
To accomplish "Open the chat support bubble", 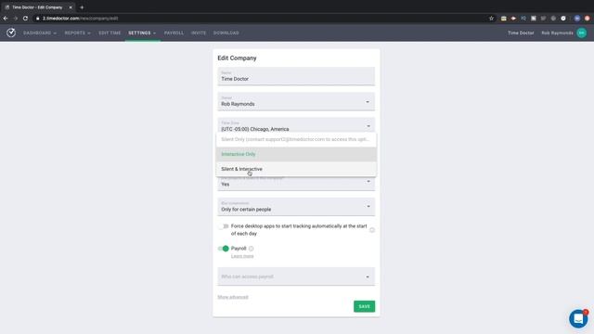I will pos(578,319).
